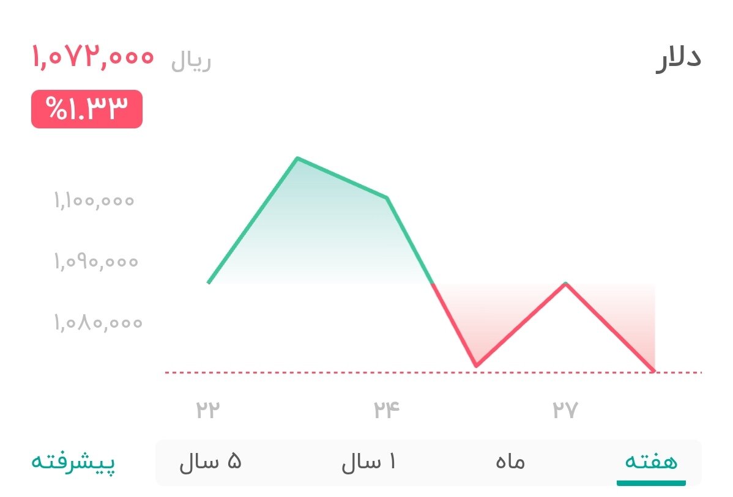Select the lowest point near day 26

[477, 365]
